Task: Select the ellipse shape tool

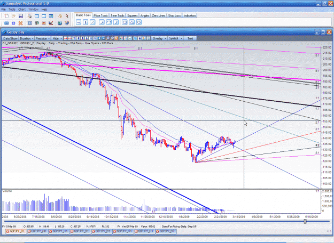Action: pos(139,22)
